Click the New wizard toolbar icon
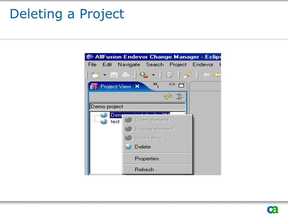Viewport: 288px width, 216px height. pyautogui.click(x=95, y=75)
